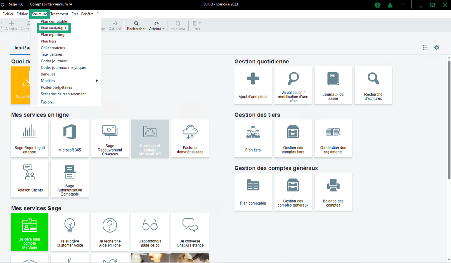Open the Gestion des comptes tiers tile

pos(293,139)
